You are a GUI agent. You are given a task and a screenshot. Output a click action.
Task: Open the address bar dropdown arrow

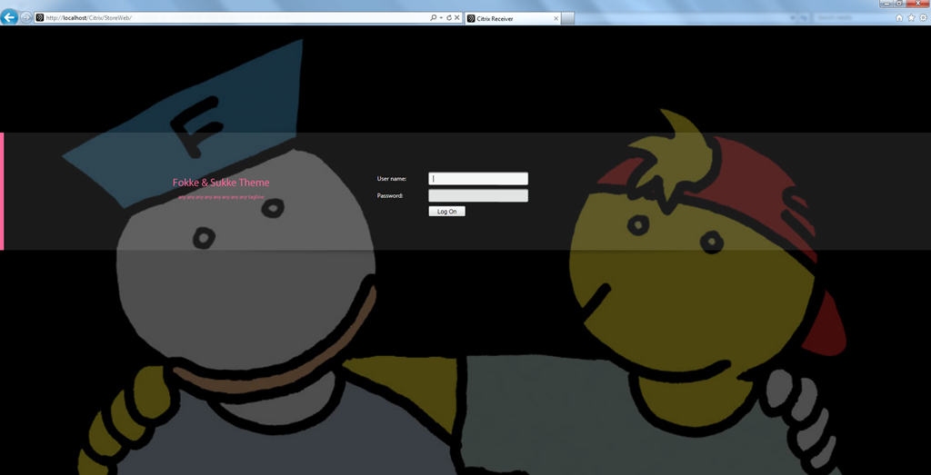point(441,18)
